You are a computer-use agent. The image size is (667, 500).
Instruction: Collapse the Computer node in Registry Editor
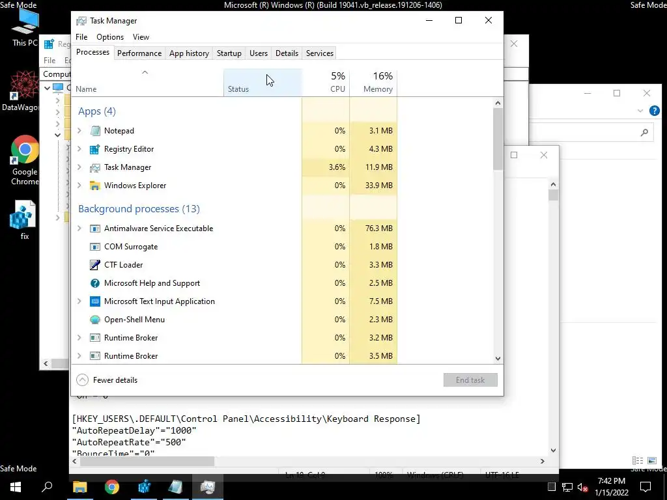[47, 88]
